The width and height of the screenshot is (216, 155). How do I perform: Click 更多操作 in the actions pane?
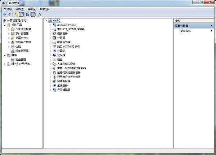coord(185,31)
